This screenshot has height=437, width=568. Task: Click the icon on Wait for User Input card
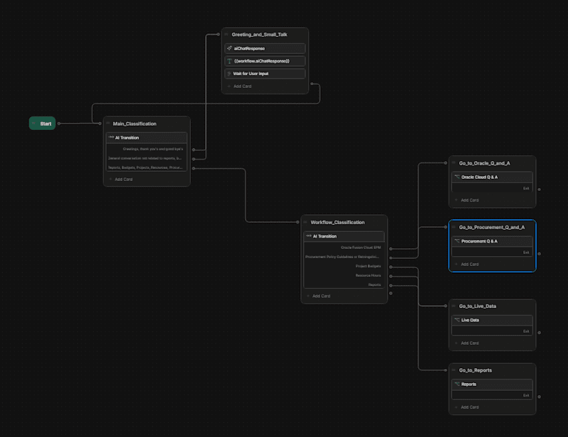click(229, 74)
